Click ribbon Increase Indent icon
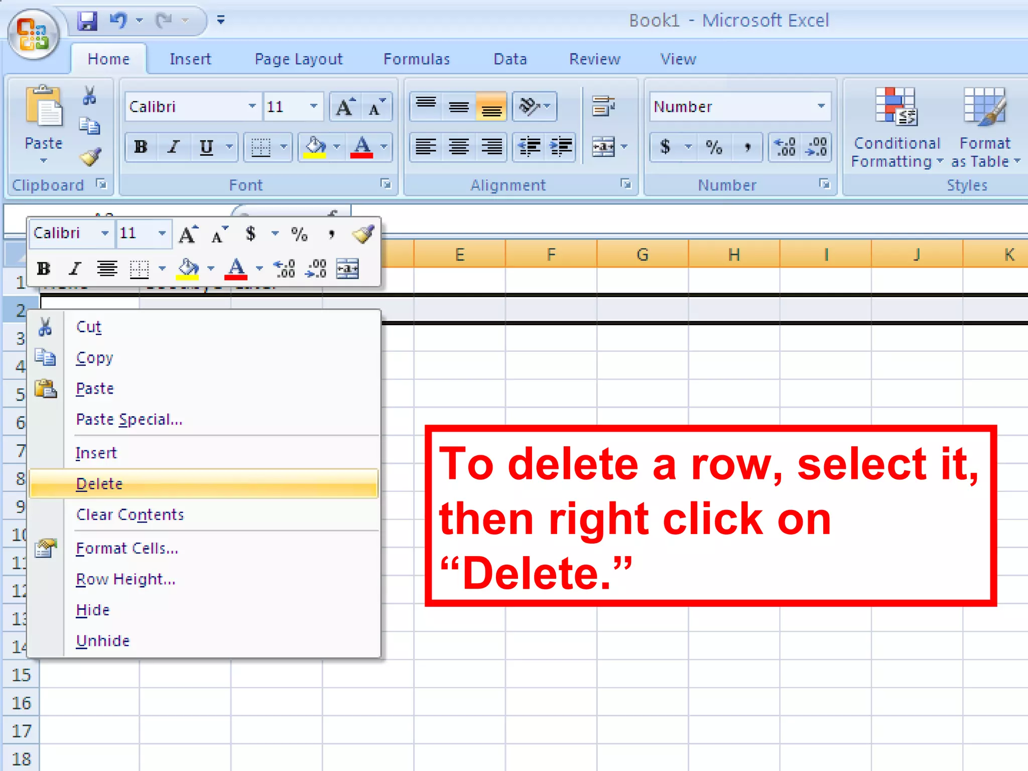The image size is (1028, 771). coord(560,147)
